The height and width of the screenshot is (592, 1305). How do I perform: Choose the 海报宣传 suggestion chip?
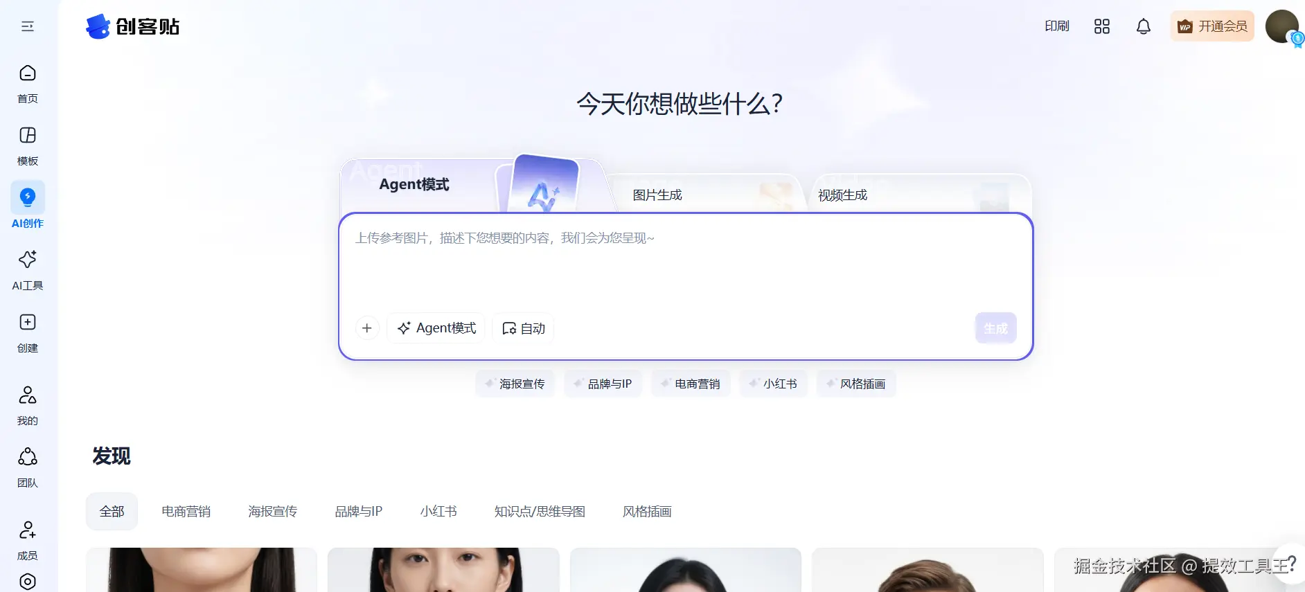pyautogui.click(x=515, y=384)
